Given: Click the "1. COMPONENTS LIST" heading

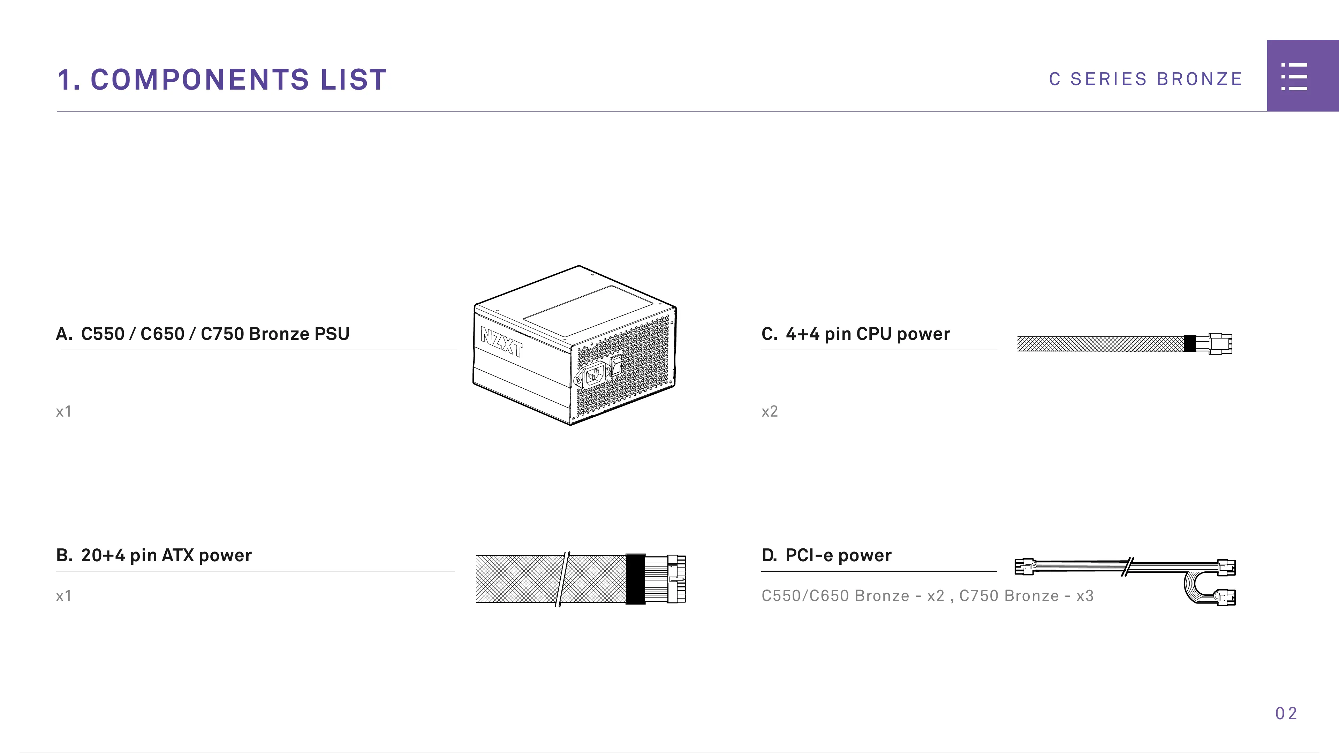Looking at the screenshot, I should (x=222, y=79).
